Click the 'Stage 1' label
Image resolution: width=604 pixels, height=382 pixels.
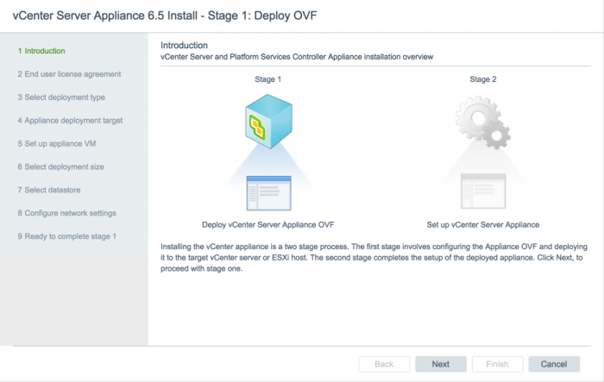[x=268, y=79]
